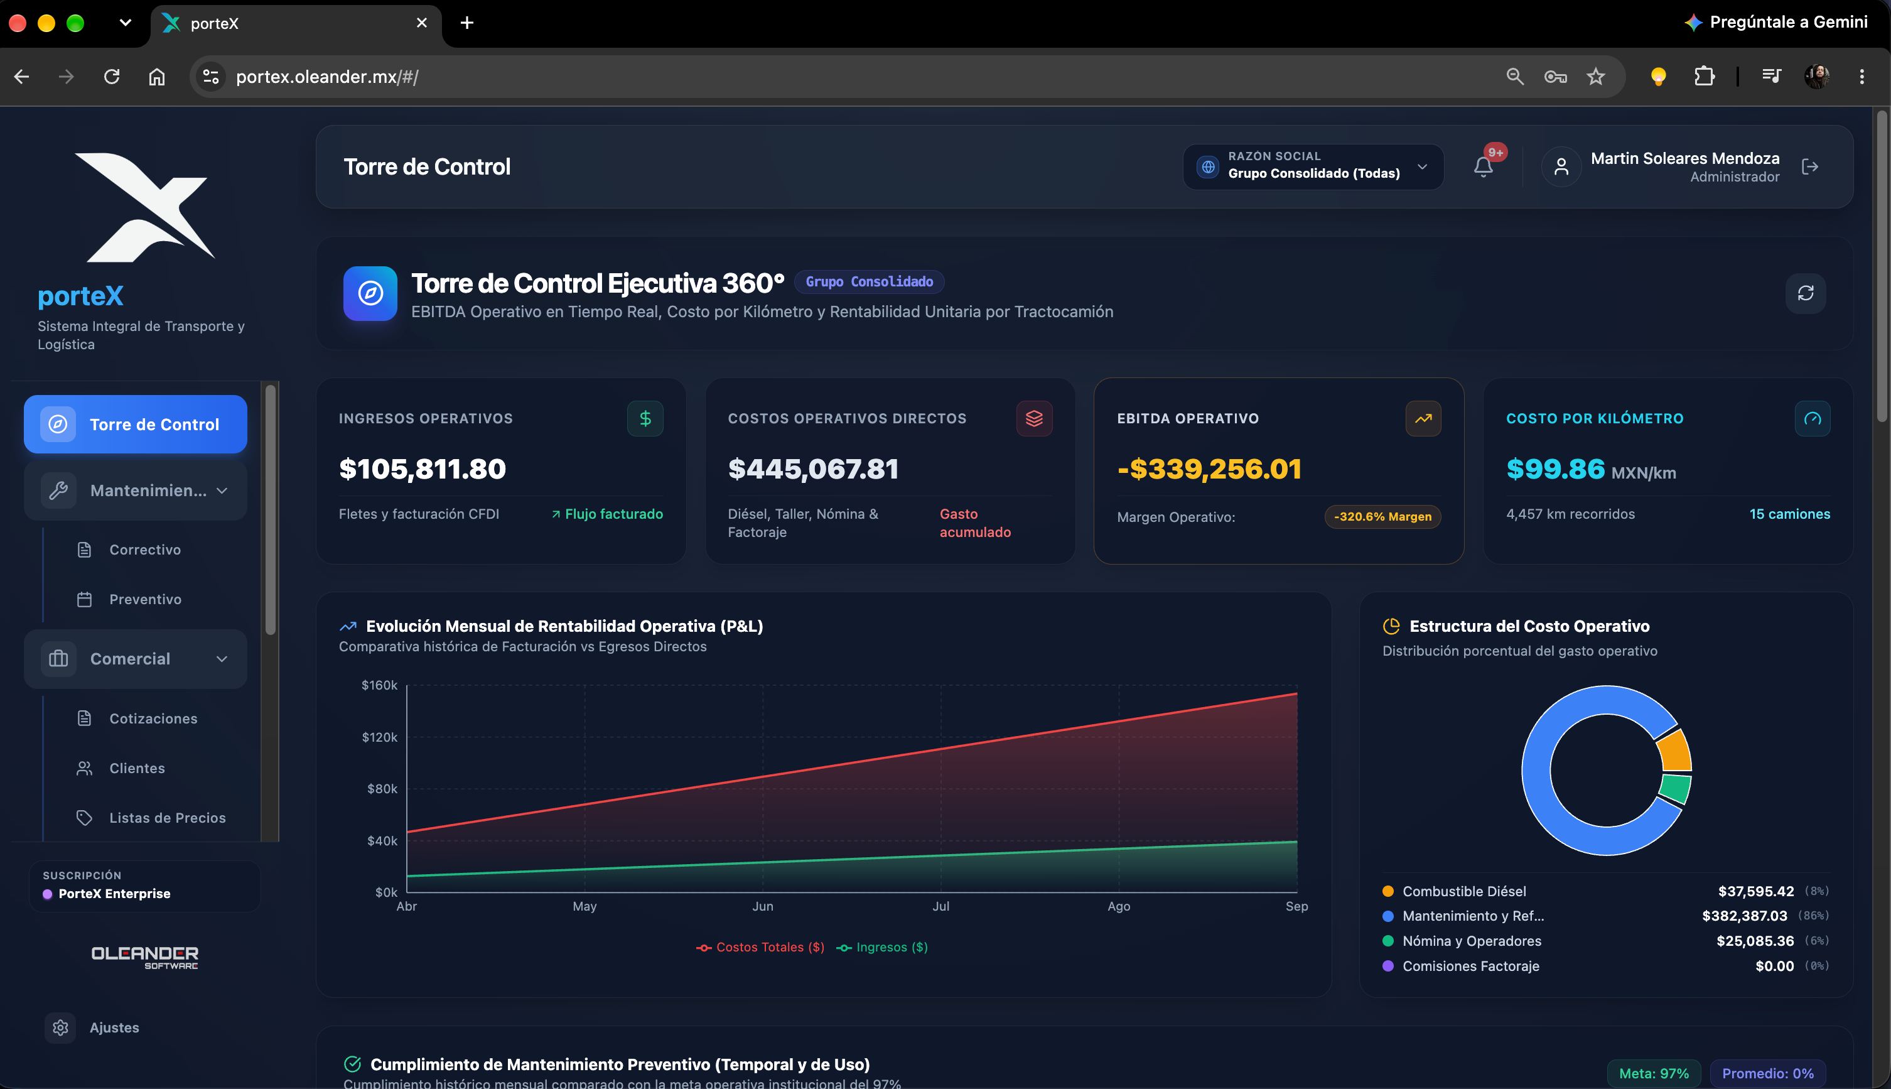Select Torre de Control in sidebar
1891x1089 pixels.
[136, 424]
